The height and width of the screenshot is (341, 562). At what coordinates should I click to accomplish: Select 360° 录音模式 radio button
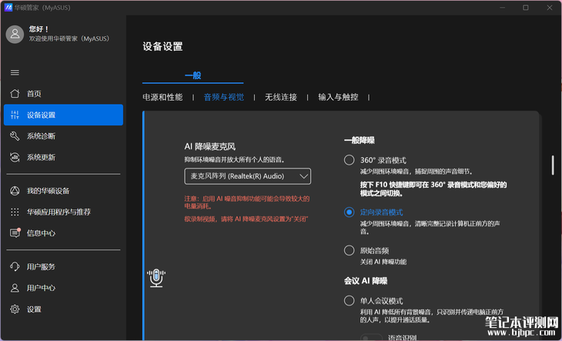point(349,160)
